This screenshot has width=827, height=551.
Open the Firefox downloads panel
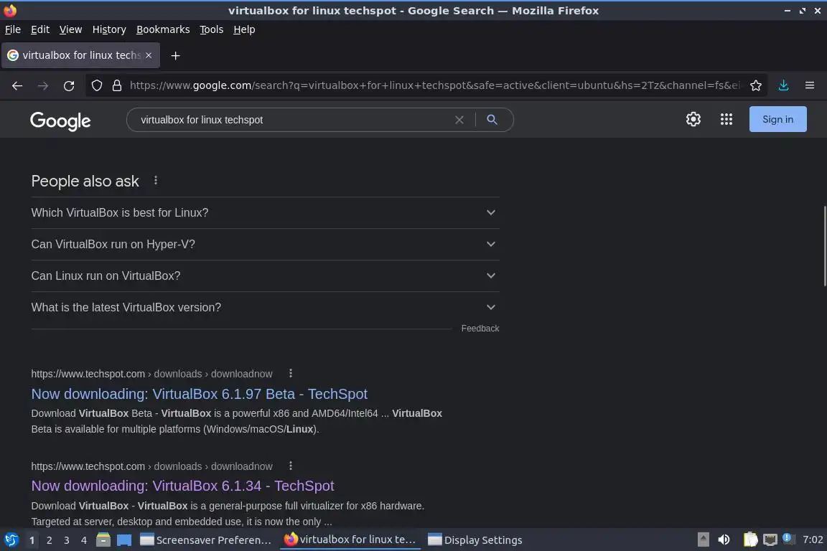[x=783, y=85]
